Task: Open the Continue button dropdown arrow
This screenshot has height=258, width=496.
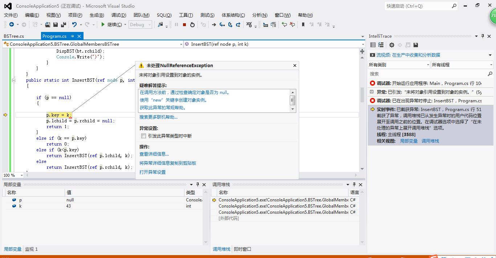Action: [x=125, y=25]
